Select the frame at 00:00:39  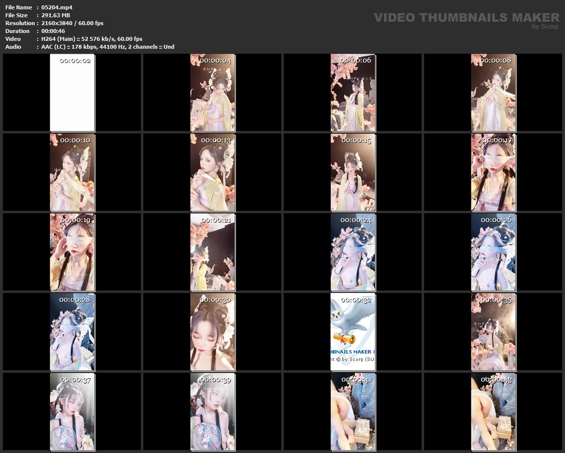coord(213,412)
